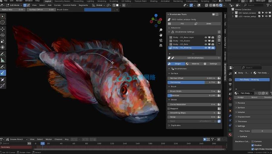Click Edit Brushstrokes button

195,58
